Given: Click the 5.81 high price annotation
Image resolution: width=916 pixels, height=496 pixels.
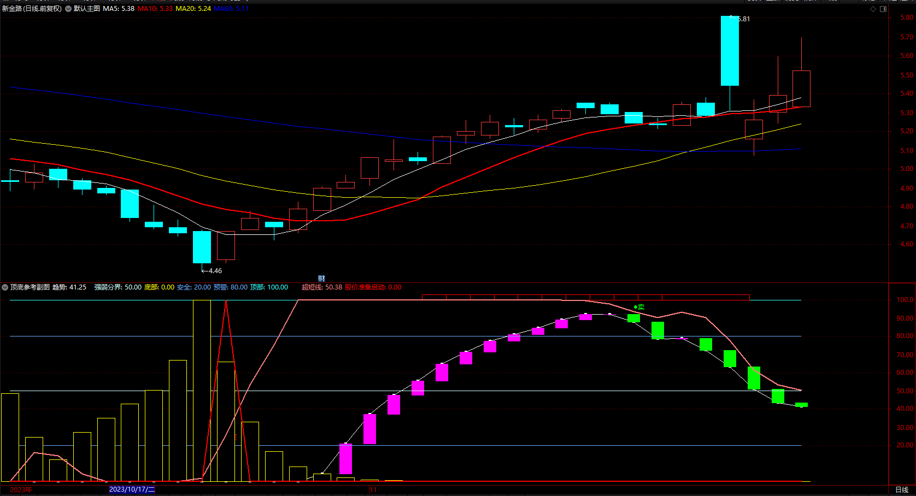Looking at the screenshot, I should point(743,19).
